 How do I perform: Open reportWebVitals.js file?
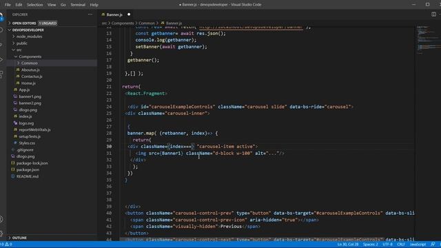click(x=34, y=130)
